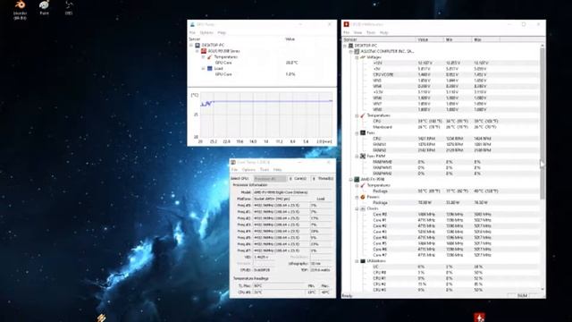Image resolution: width=572 pixels, height=322 pixels.
Task: Click the Value column header in HWMonitor
Action: click(430, 39)
